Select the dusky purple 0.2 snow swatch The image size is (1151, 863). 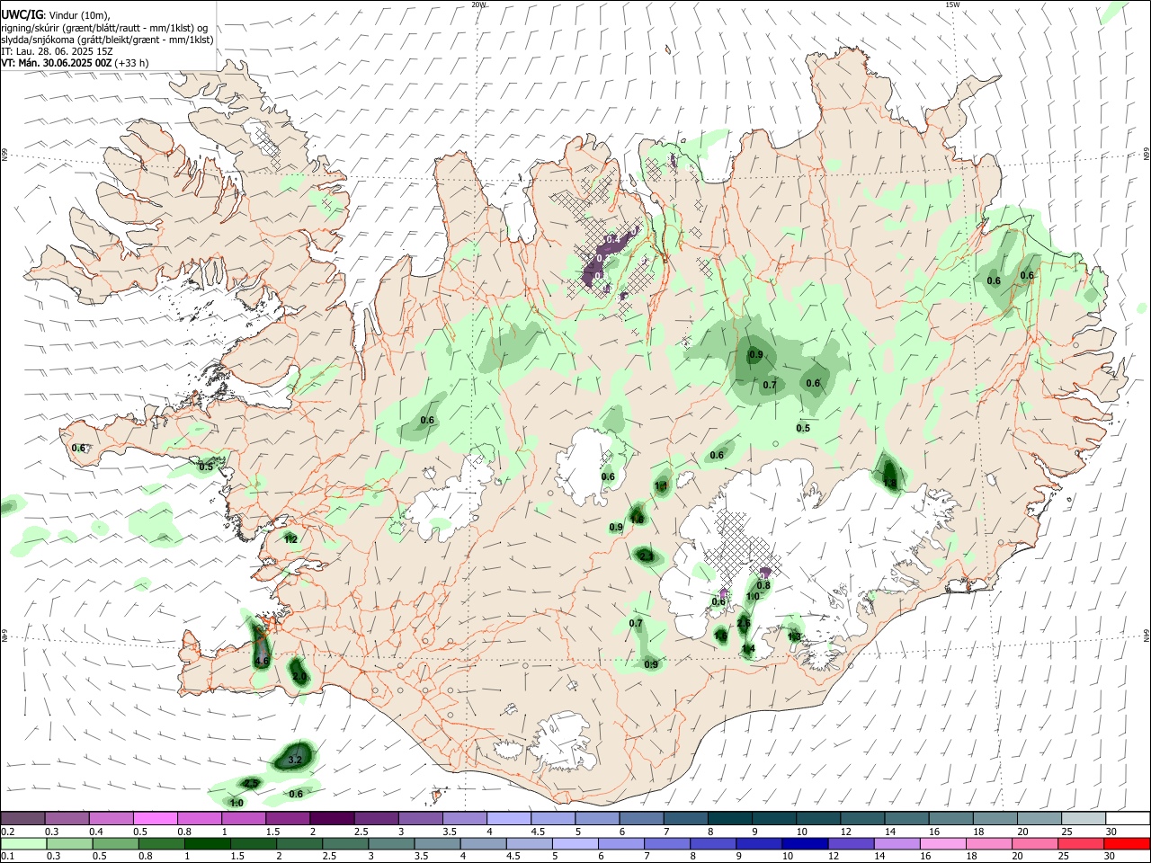(22, 818)
